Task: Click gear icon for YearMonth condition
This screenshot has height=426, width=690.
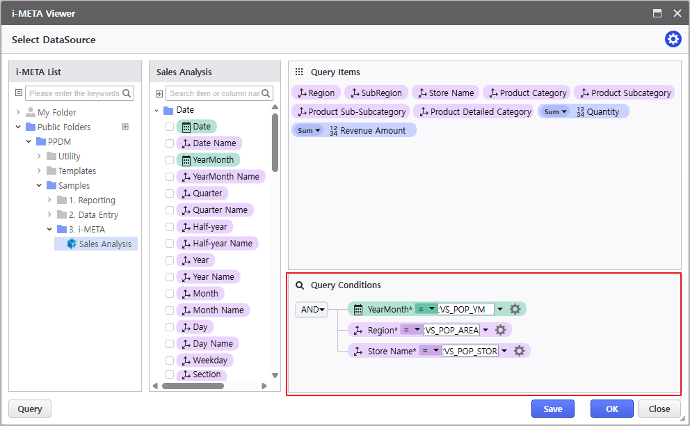Action: tap(515, 309)
